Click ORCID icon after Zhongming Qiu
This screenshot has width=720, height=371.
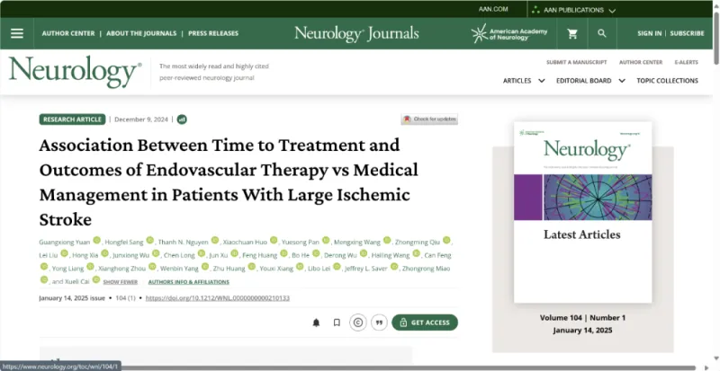pos(446,241)
